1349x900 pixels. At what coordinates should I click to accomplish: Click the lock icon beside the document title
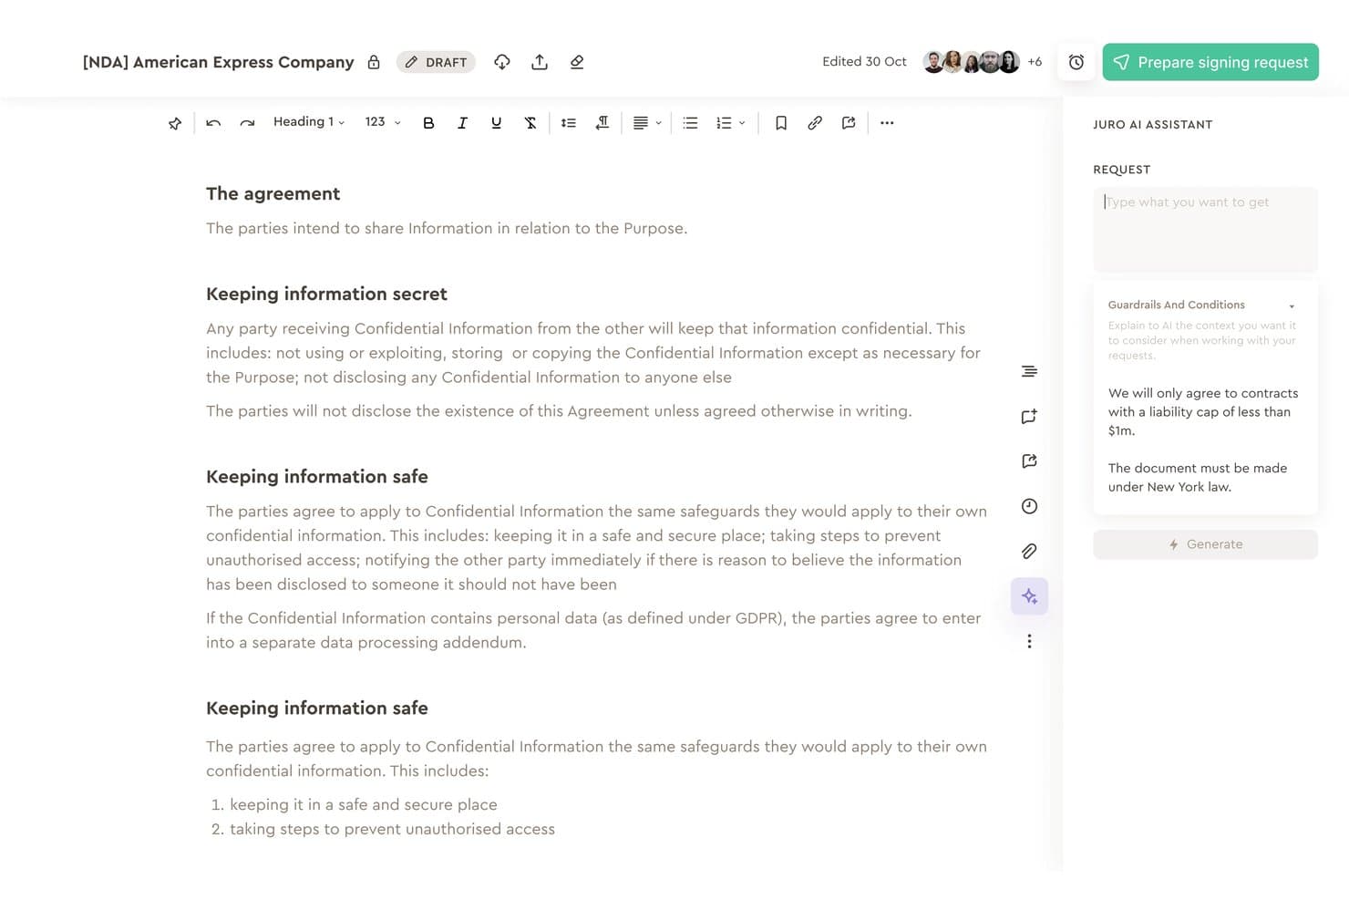point(374,62)
